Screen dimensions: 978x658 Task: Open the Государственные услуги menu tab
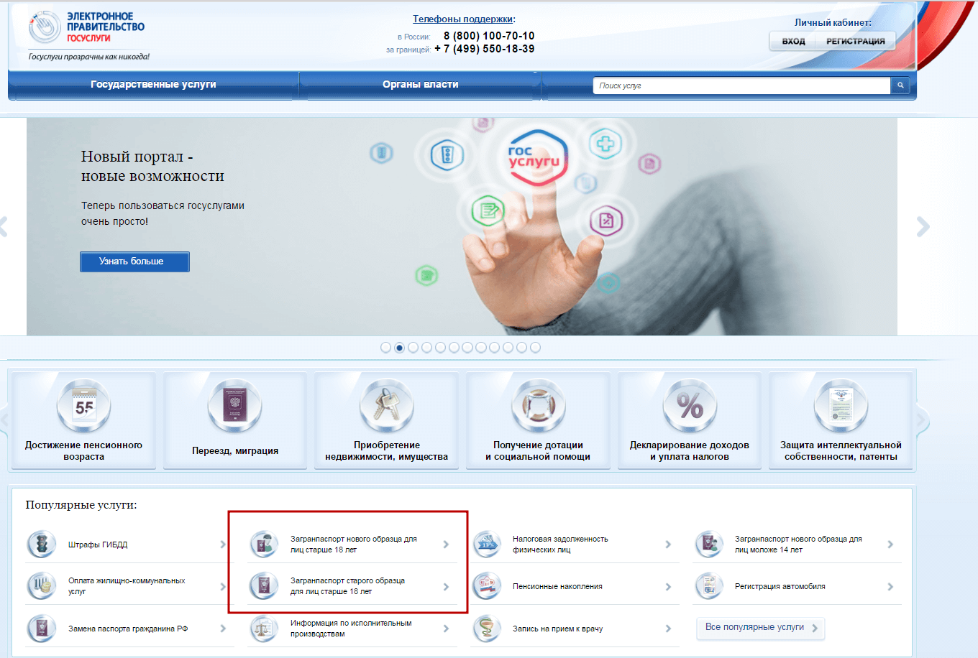pos(153,85)
